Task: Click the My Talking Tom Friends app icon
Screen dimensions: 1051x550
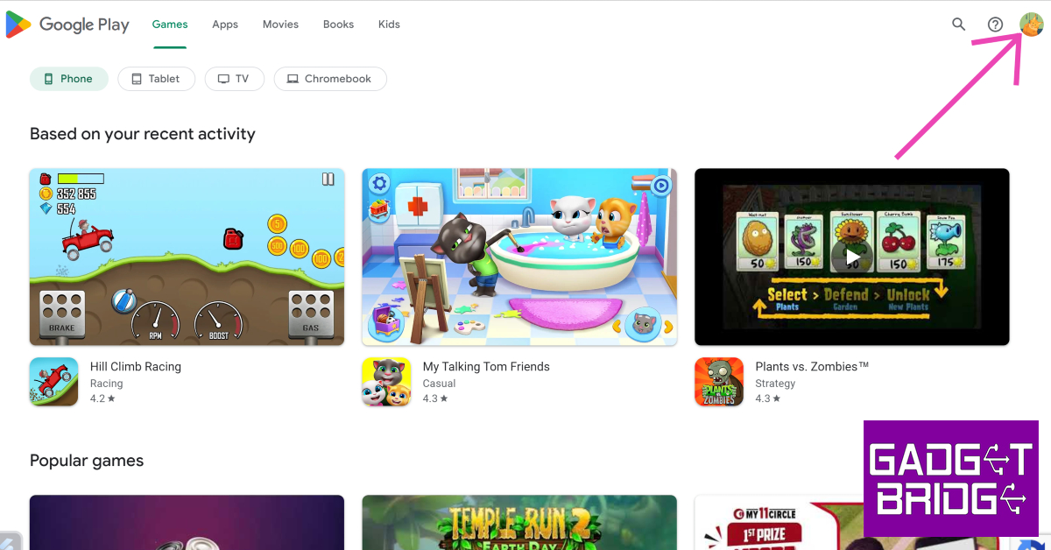Action: [387, 382]
